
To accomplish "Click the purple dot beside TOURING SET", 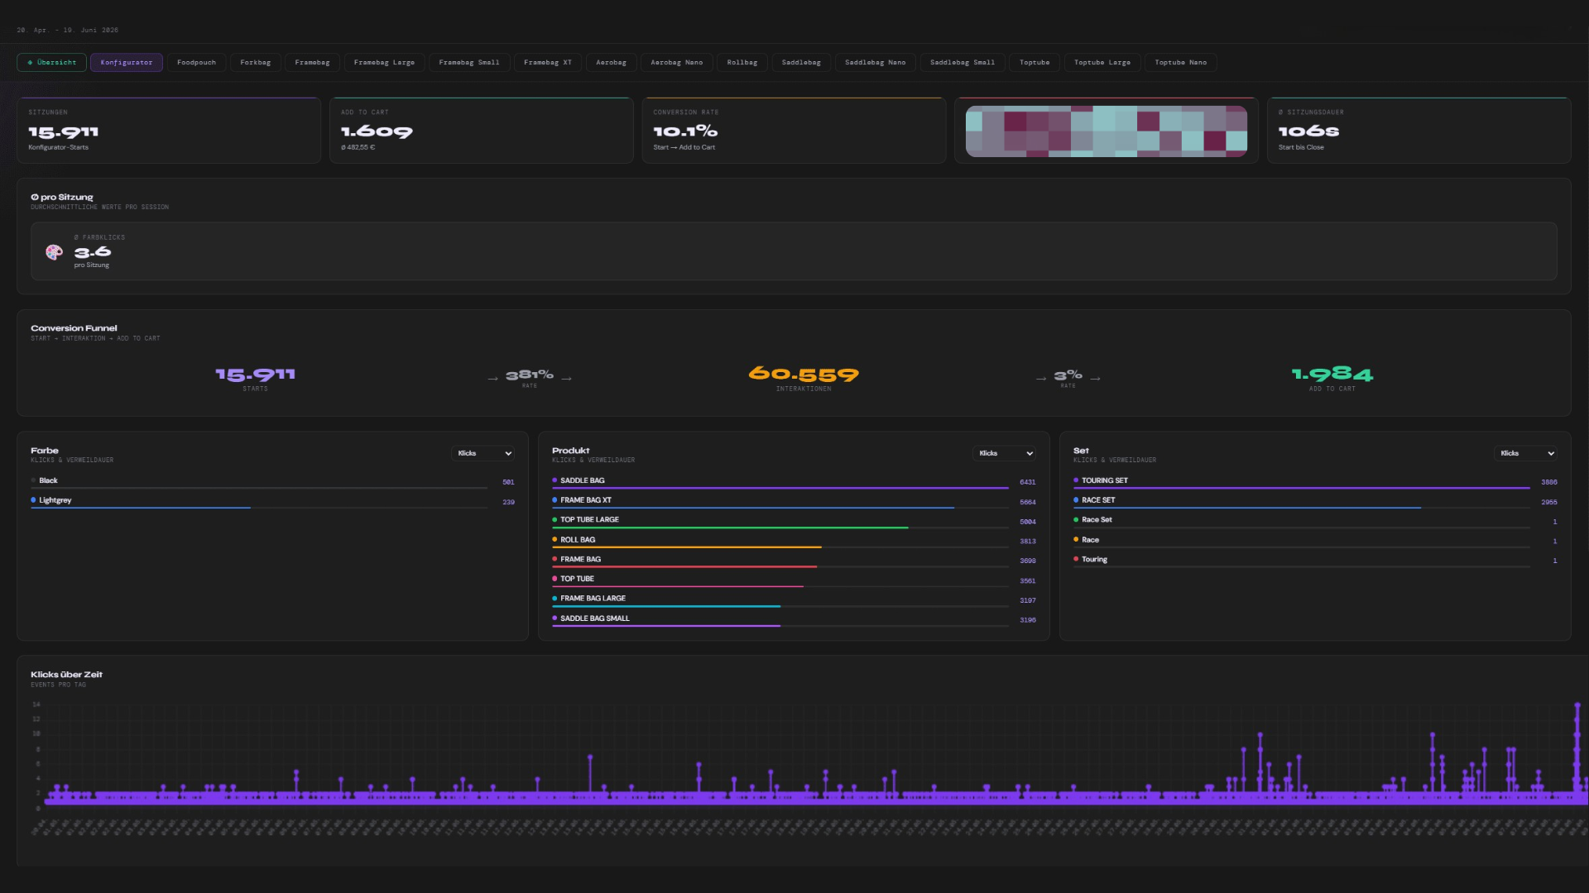I will 1076,480.
